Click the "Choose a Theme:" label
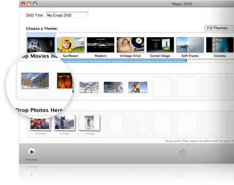This screenshot has width=234, height=185. 42,29
